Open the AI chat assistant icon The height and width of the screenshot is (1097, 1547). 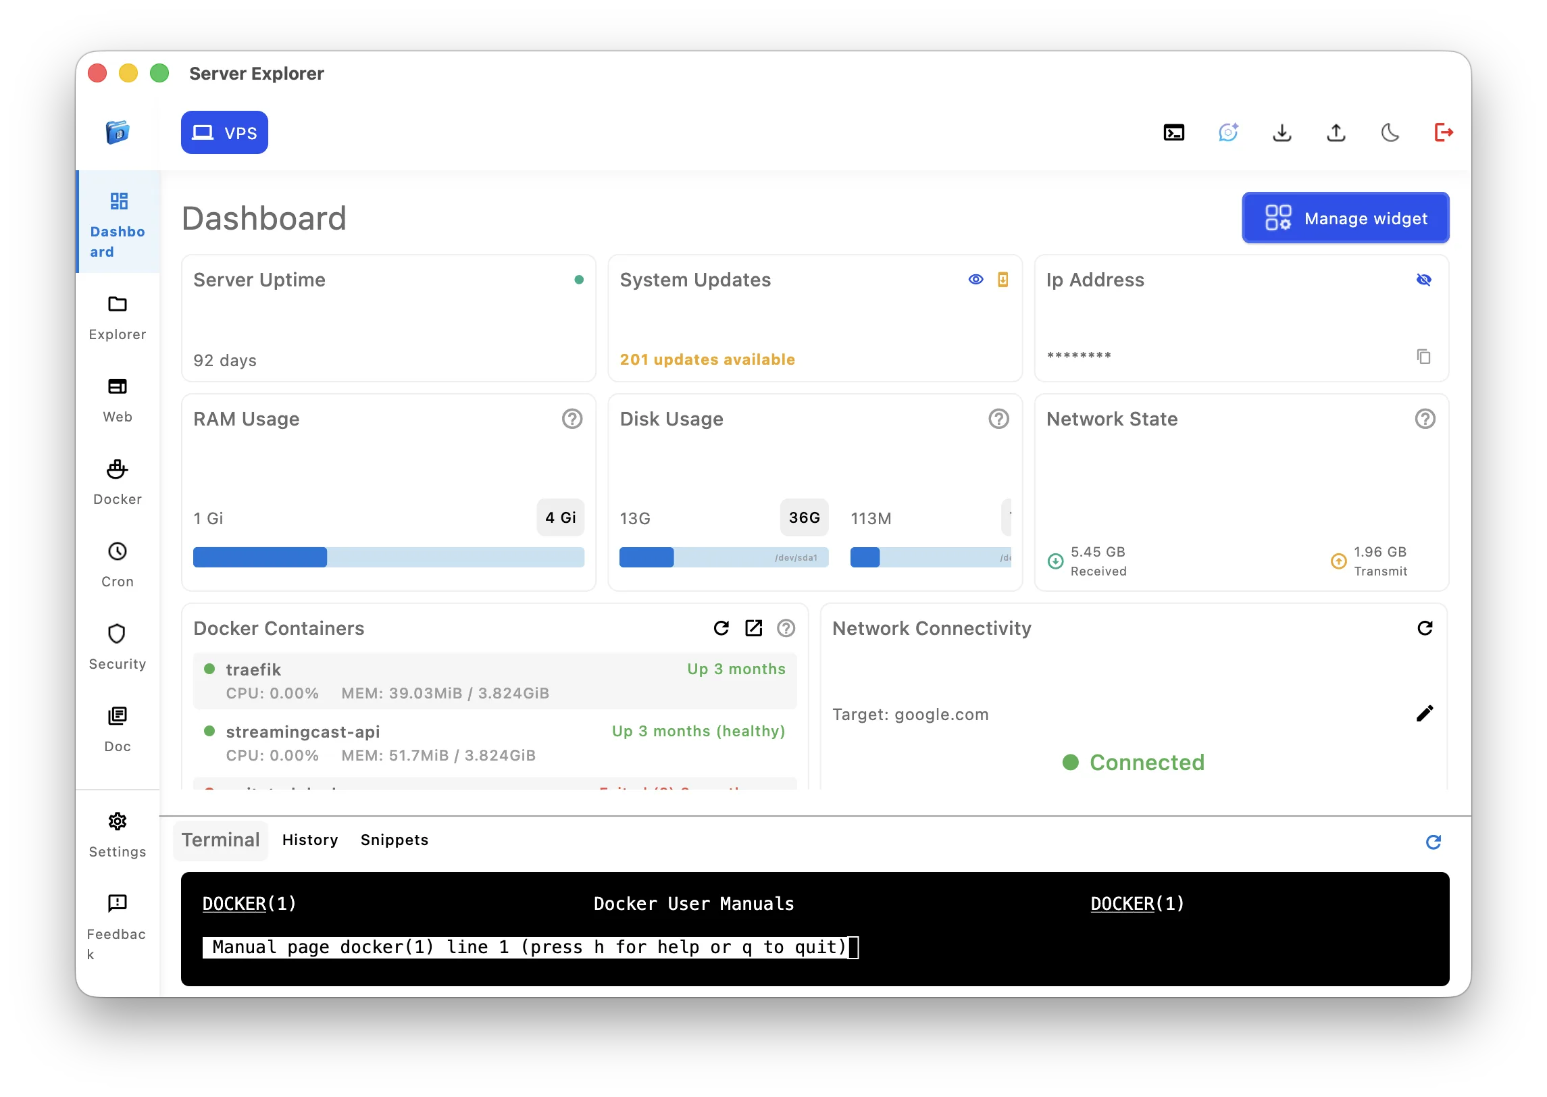pos(1228,132)
